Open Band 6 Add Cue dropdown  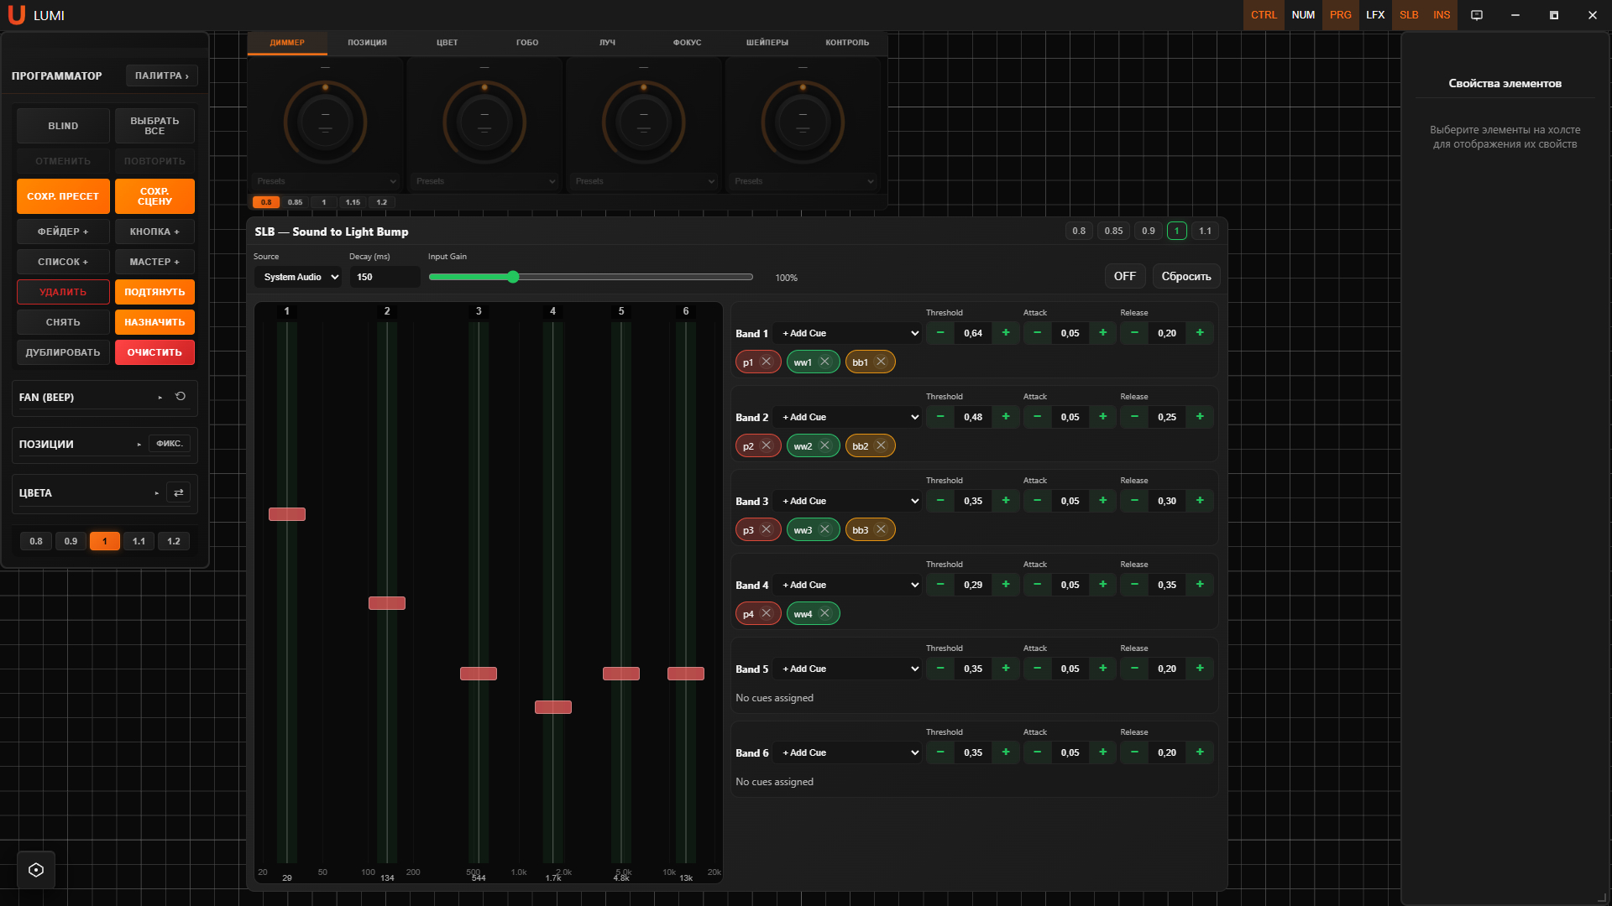tap(848, 752)
